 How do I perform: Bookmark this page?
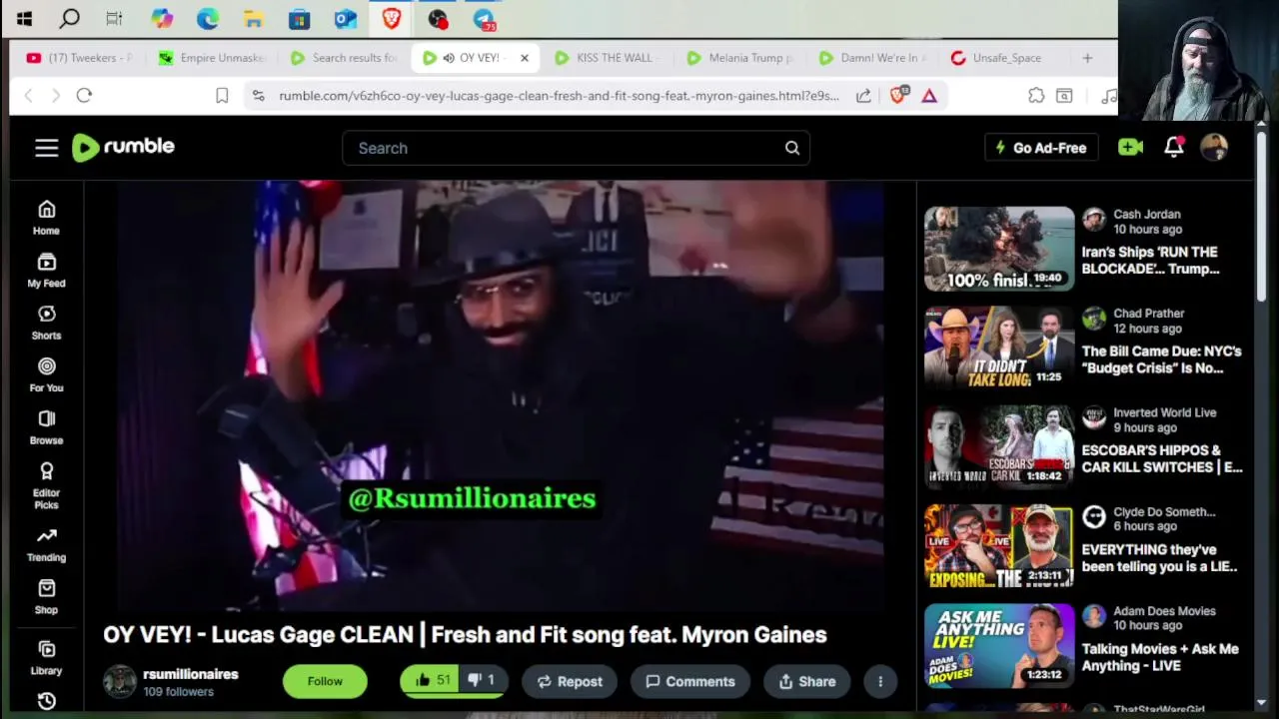(222, 95)
